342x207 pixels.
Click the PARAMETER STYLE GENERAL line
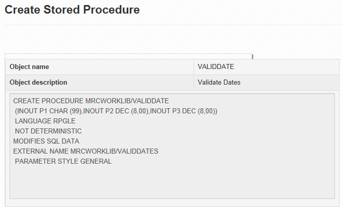[63, 161]
